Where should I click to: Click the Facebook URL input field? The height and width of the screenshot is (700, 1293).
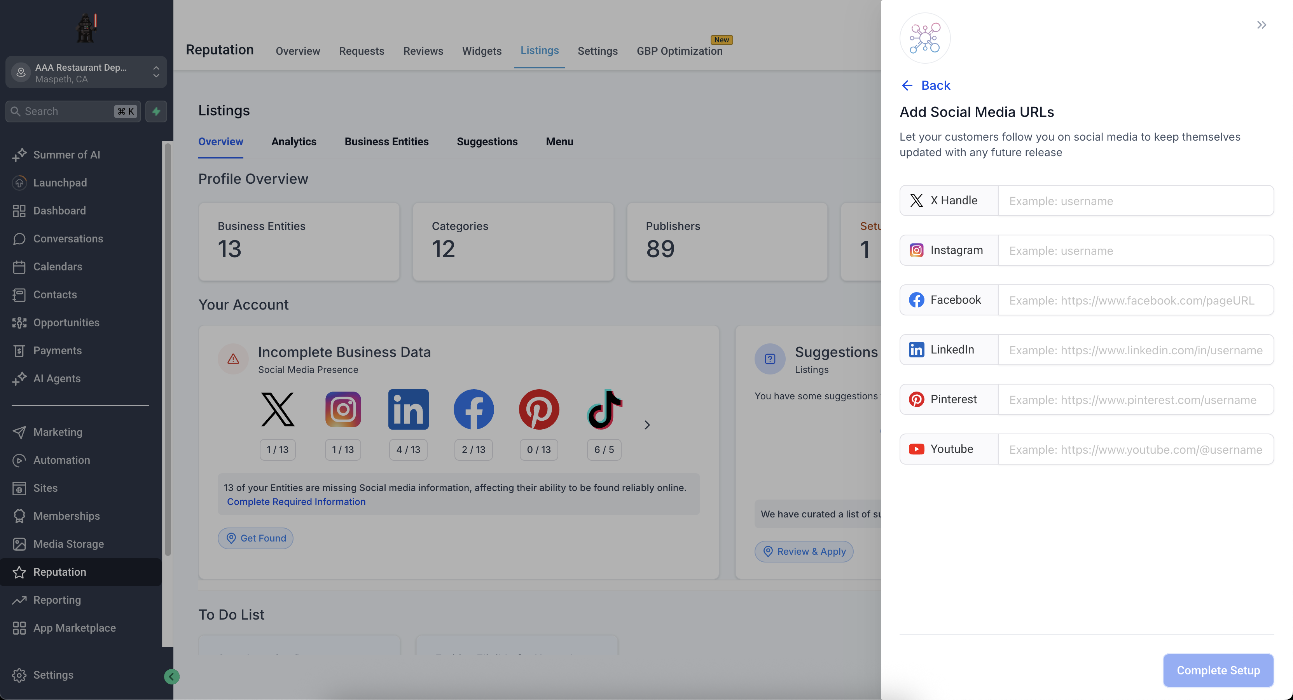tap(1136, 300)
